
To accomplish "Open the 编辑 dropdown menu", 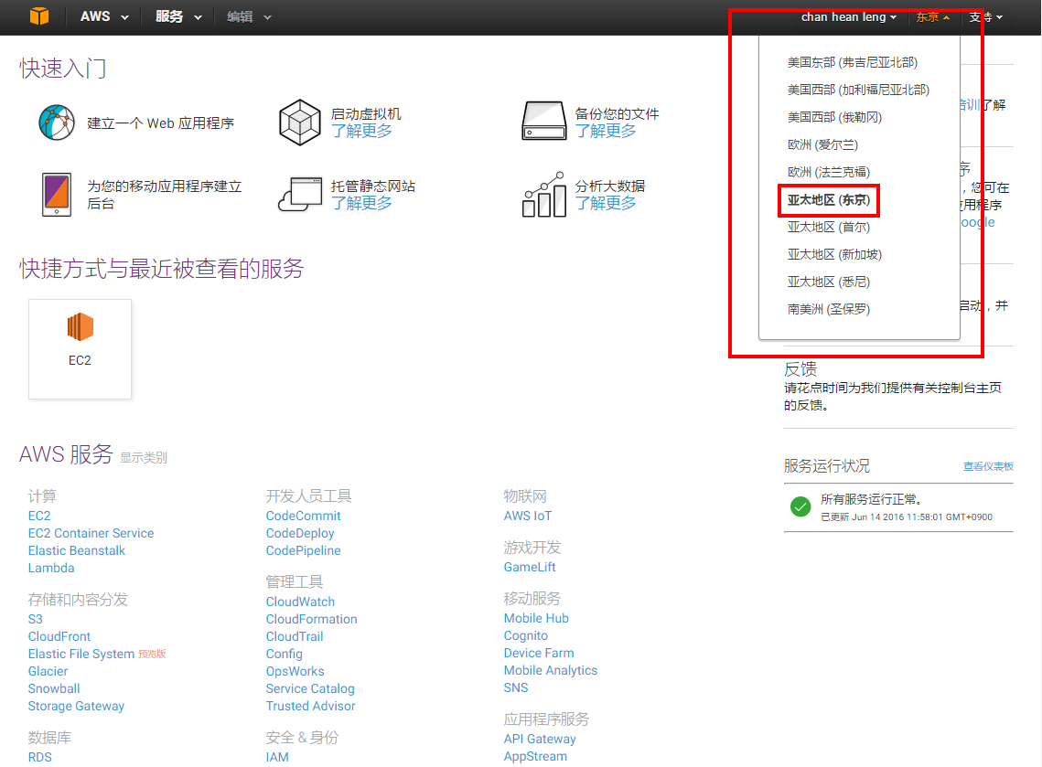I will [249, 16].
